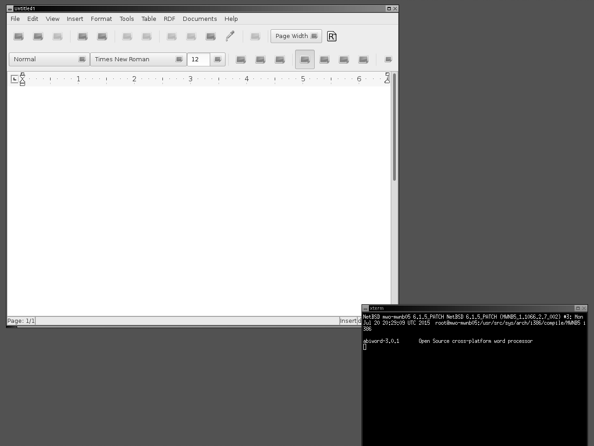This screenshot has height=446, width=594.
Task: Open the File menu
Action: click(15, 19)
